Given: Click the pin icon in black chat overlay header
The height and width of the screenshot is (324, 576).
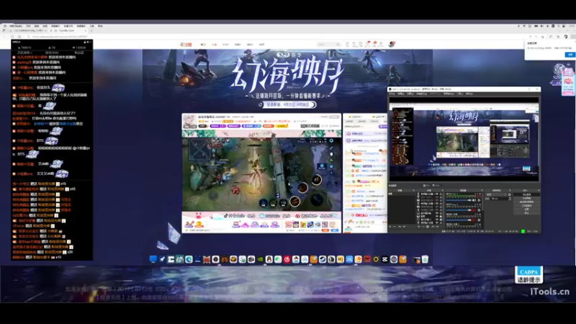Looking at the screenshot, I should click(x=85, y=42).
